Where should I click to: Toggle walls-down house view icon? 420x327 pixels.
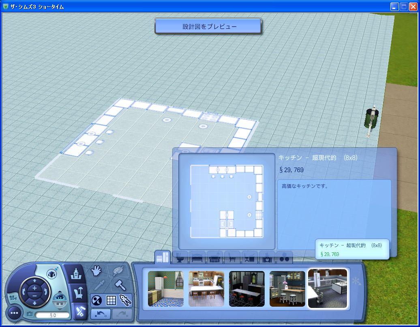(x=59, y=303)
